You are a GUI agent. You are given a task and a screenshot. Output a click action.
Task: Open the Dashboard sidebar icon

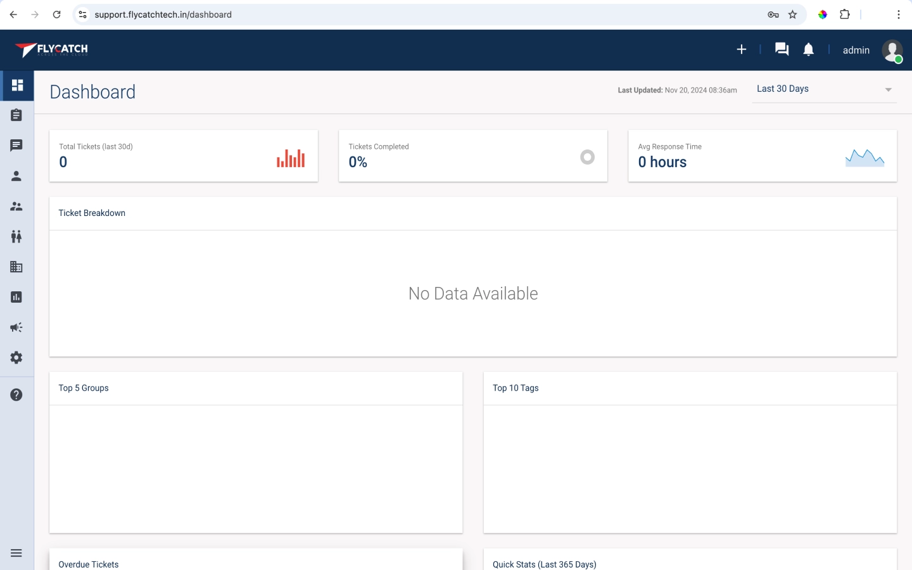coord(17,85)
